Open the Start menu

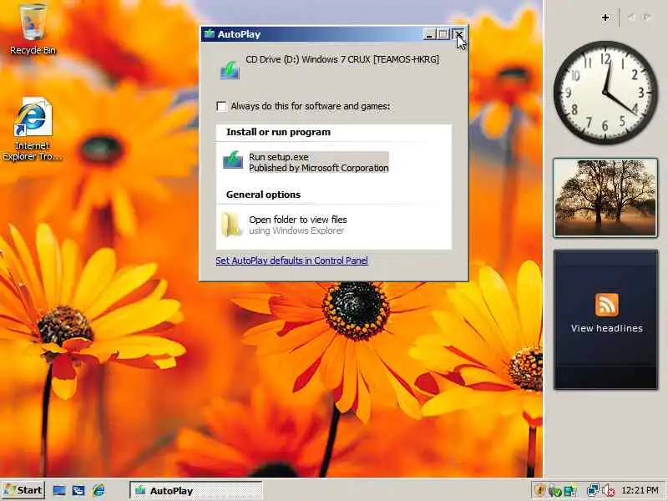coord(24,490)
